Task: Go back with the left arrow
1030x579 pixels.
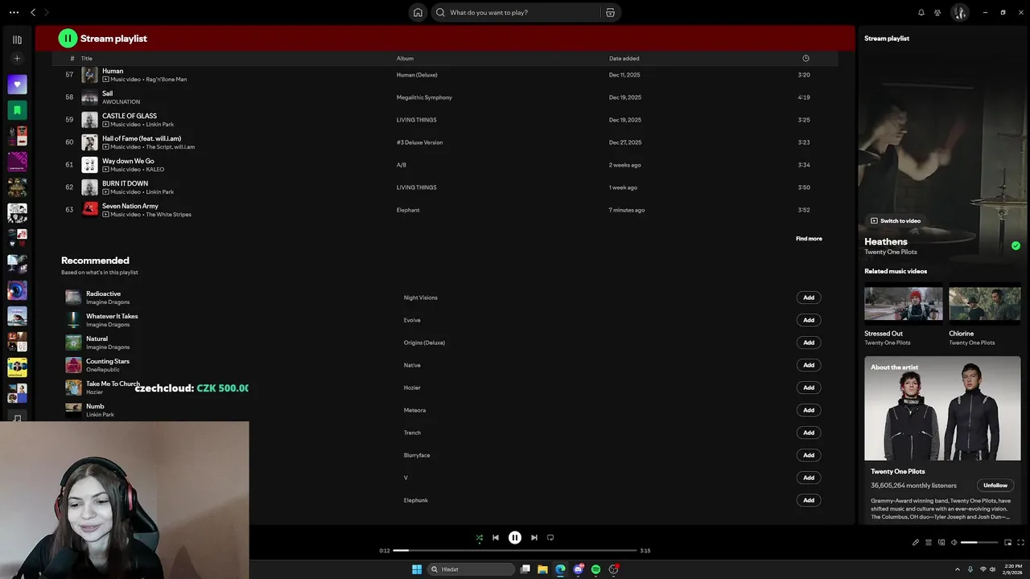Action: point(33,12)
